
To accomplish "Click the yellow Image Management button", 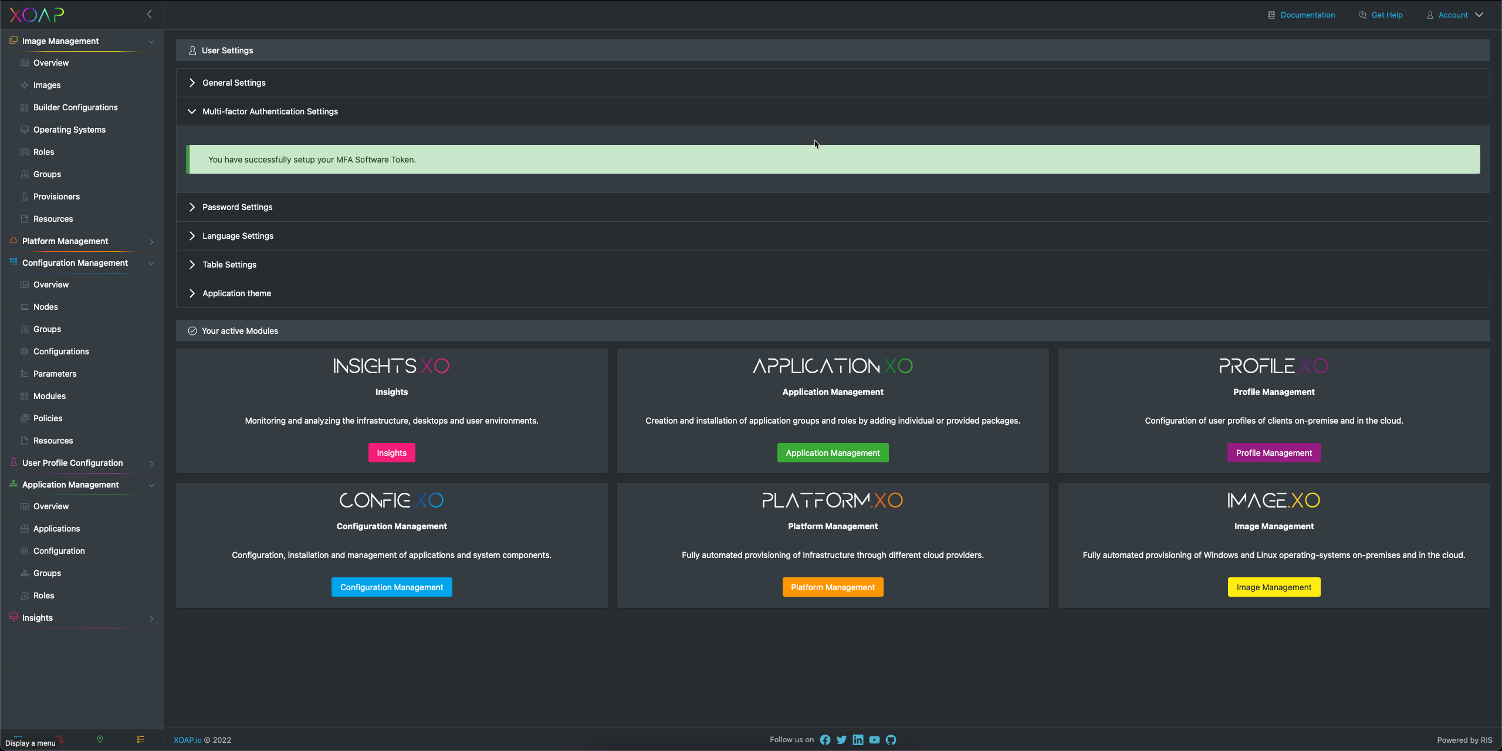I will click(1274, 587).
